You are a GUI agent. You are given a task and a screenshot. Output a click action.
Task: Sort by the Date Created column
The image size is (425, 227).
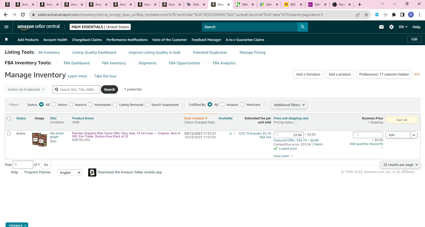pos(196,118)
